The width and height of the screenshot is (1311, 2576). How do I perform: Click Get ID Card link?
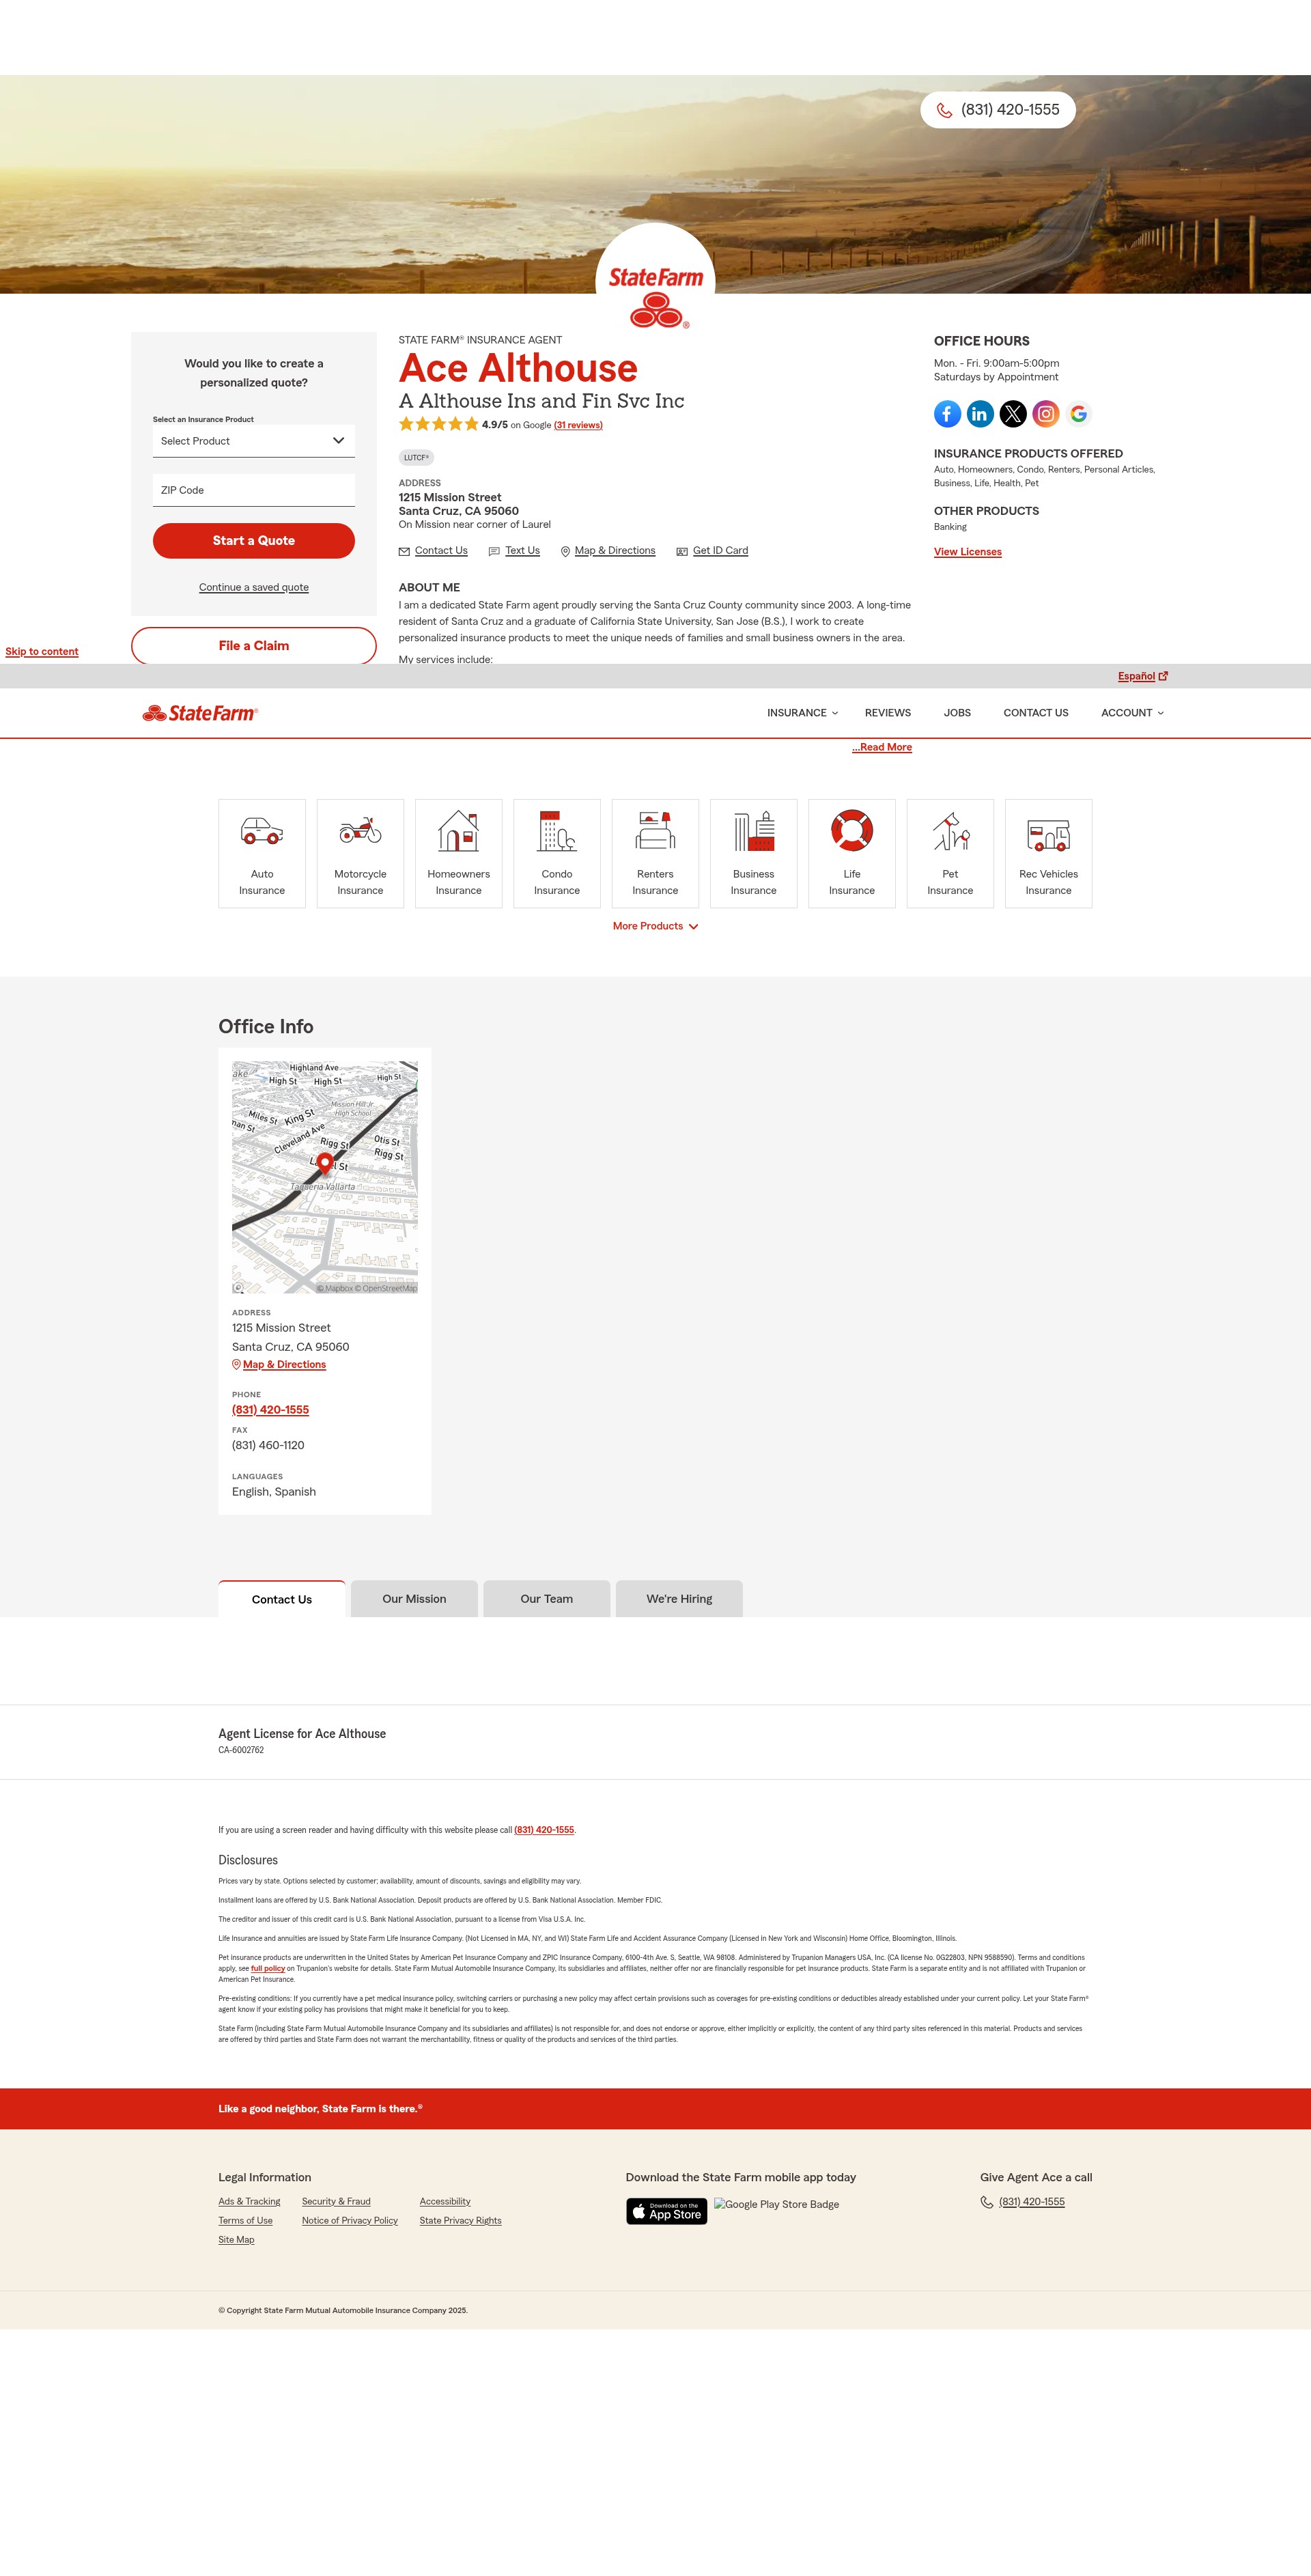coord(720,551)
